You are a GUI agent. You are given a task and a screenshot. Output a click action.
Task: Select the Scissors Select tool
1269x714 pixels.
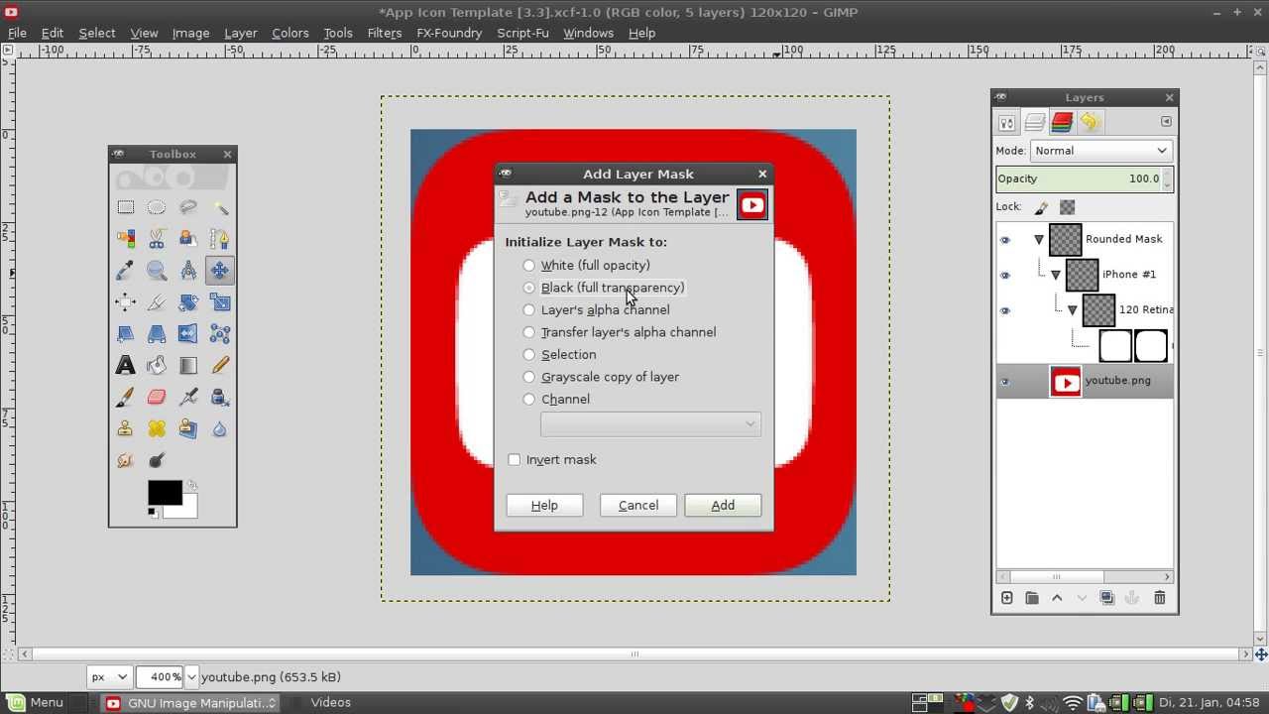(157, 239)
